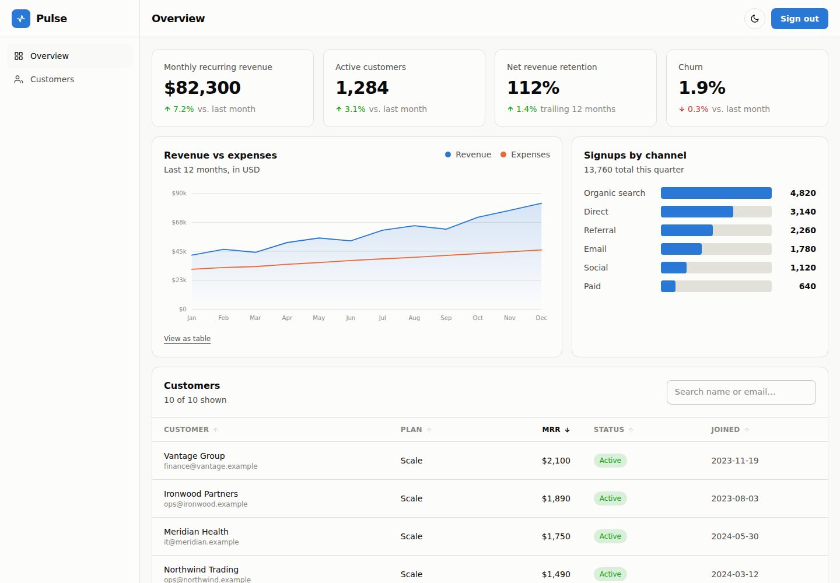
Task: Click the Dec label on the chart axis
Action: (x=541, y=318)
